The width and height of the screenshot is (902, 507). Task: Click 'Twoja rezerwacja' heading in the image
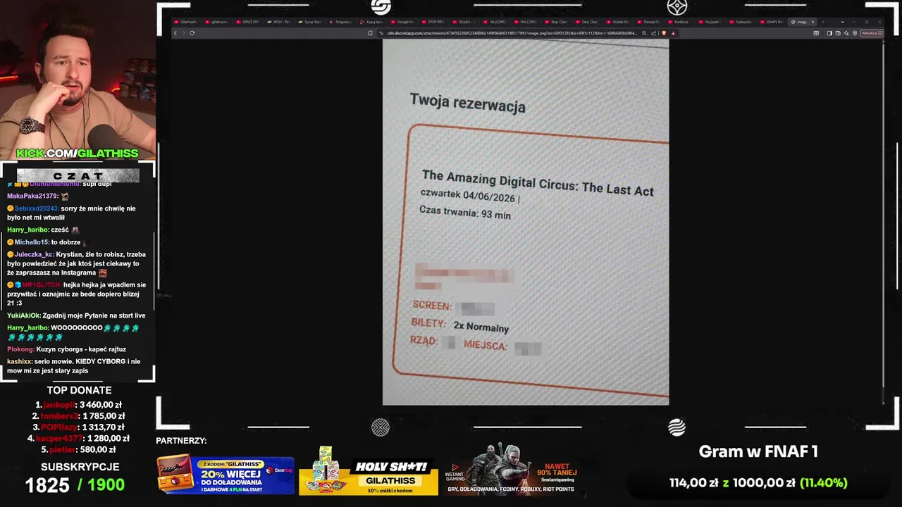pos(467,104)
